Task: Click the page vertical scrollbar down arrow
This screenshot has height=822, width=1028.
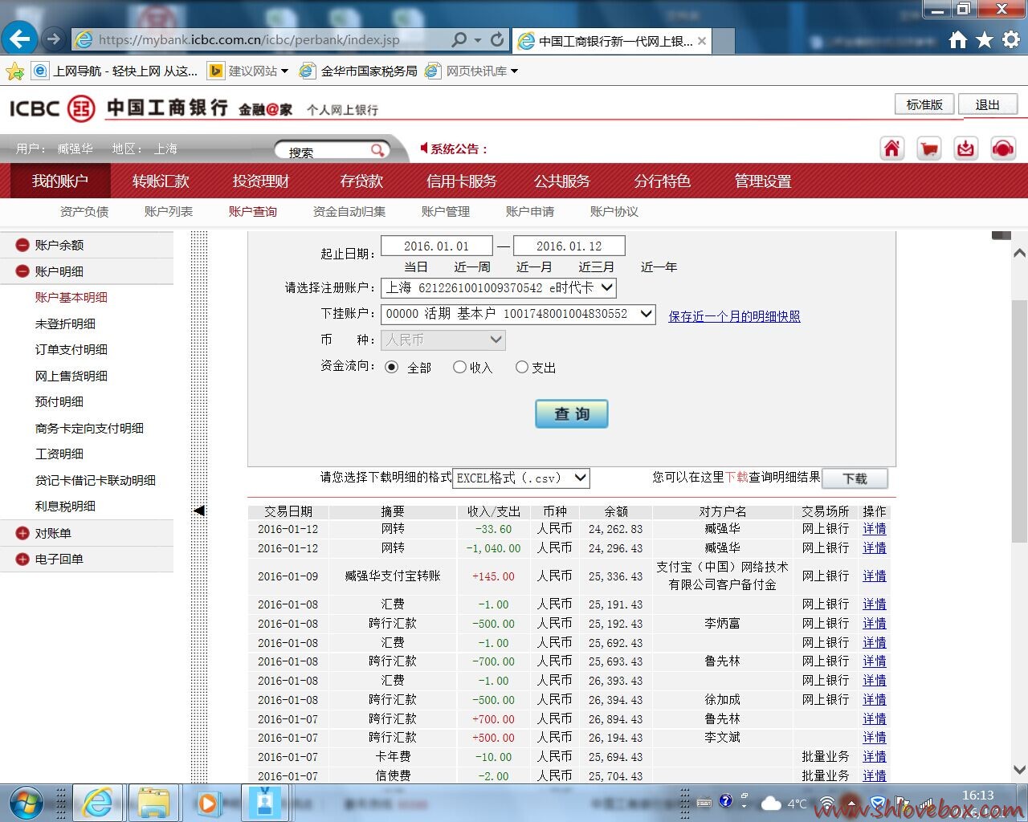Action: [x=1019, y=769]
